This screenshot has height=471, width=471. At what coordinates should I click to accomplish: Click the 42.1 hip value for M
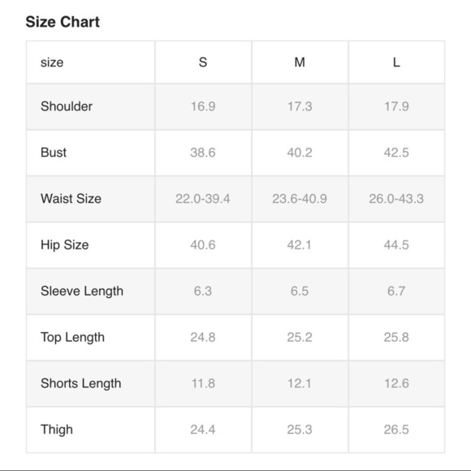pos(299,245)
